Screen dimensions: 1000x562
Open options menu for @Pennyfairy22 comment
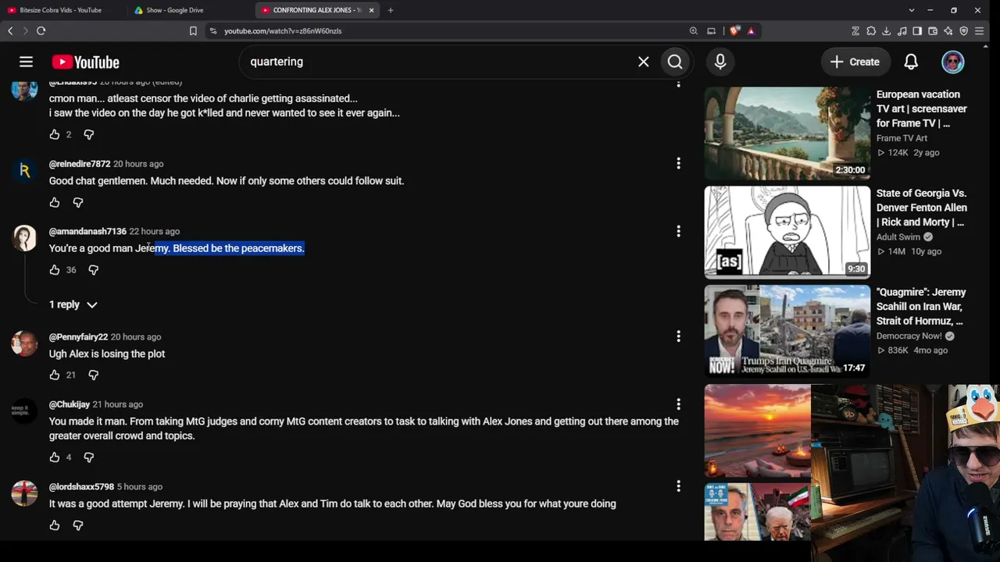tap(678, 336)
